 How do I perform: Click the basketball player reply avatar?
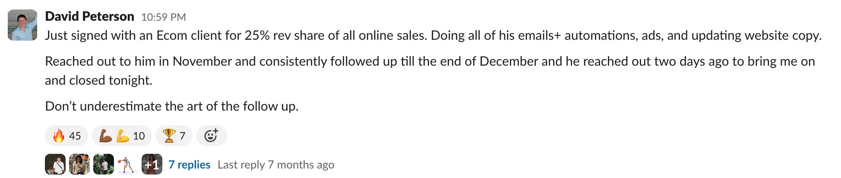(x=128, y=164)
